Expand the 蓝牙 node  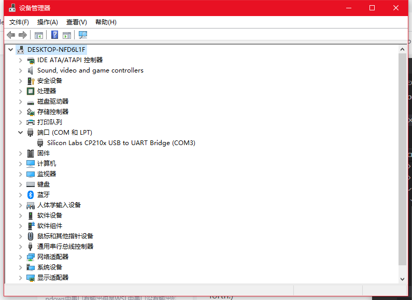pyautogui.click(x=21, y=195)
